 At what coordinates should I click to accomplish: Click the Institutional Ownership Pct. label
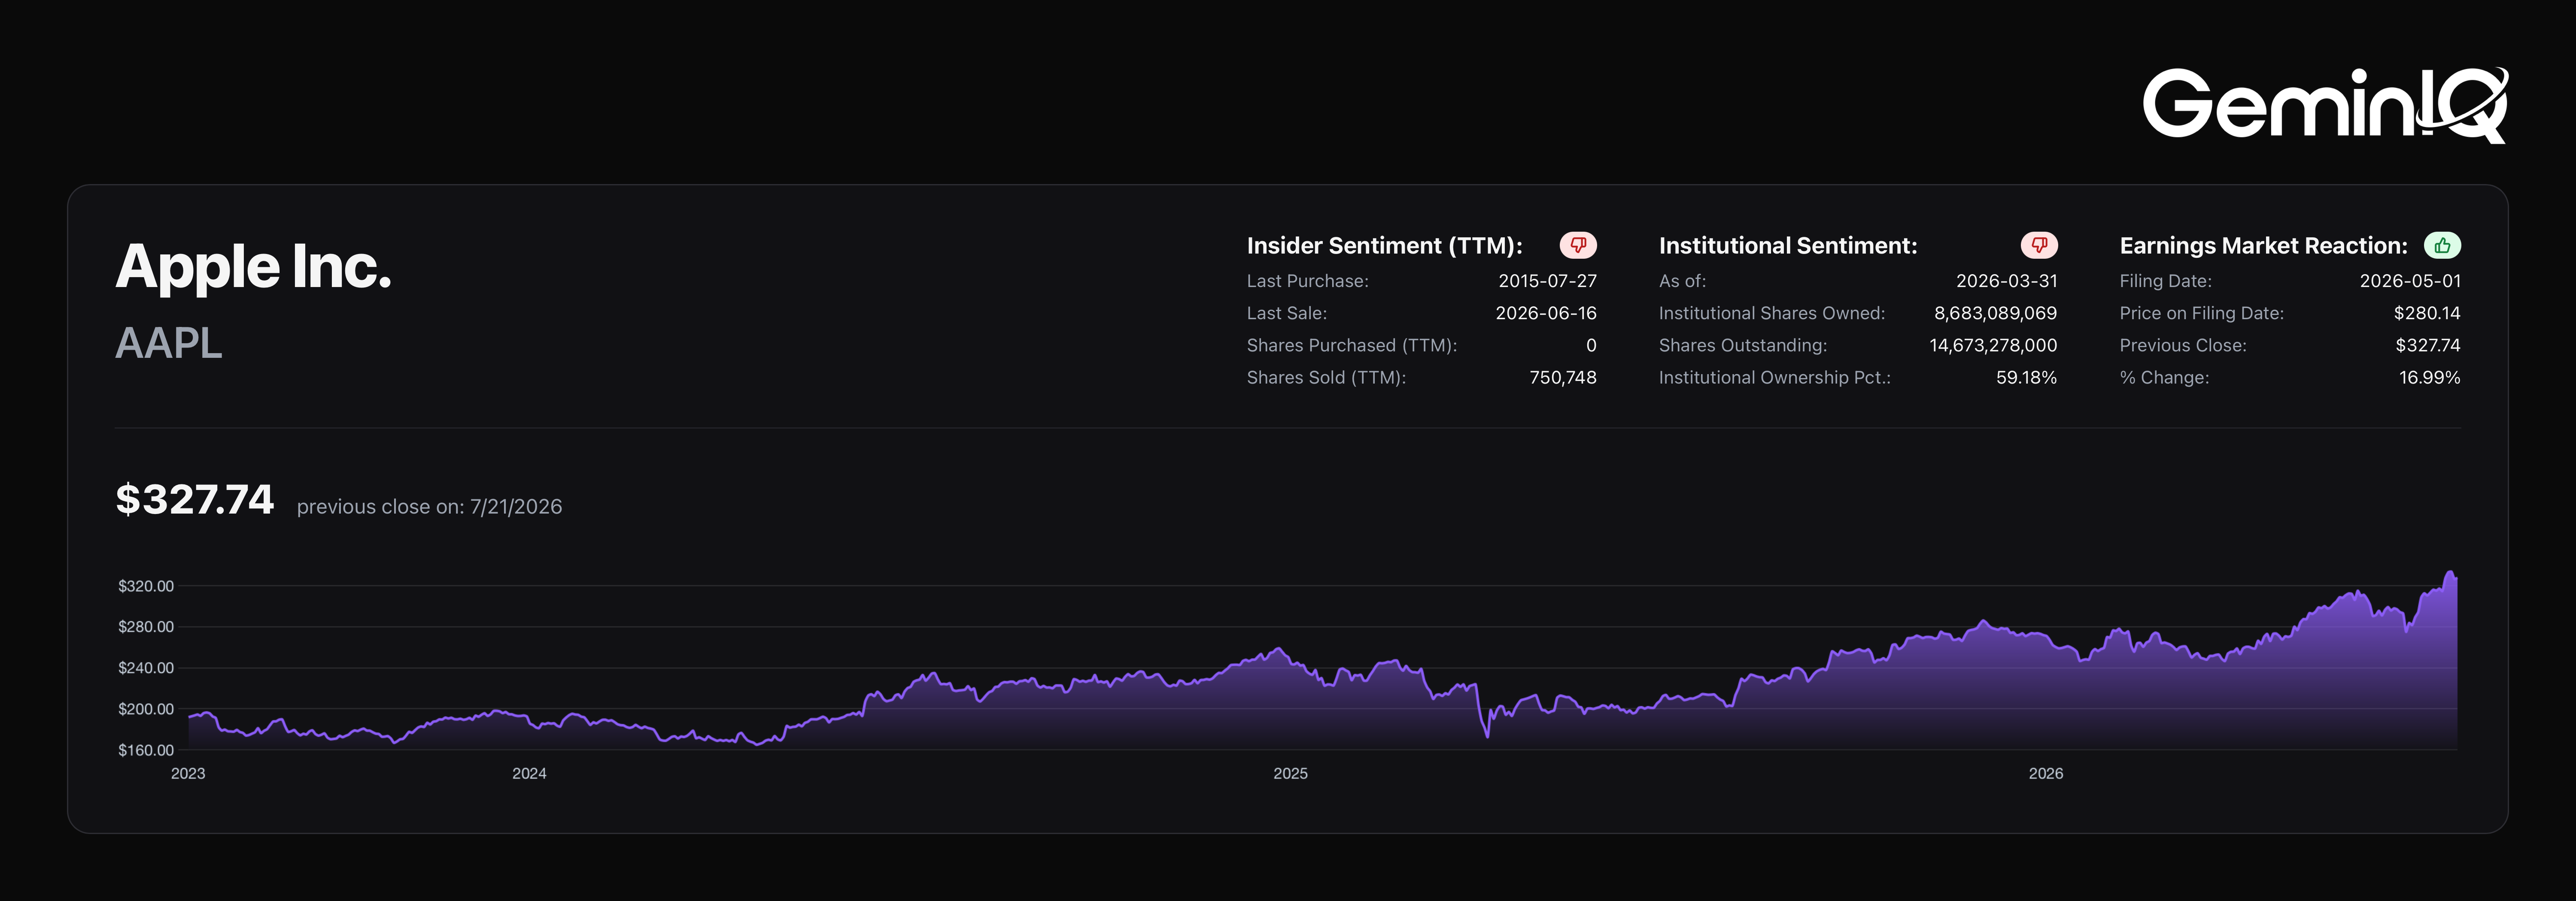pos(1775,378)
